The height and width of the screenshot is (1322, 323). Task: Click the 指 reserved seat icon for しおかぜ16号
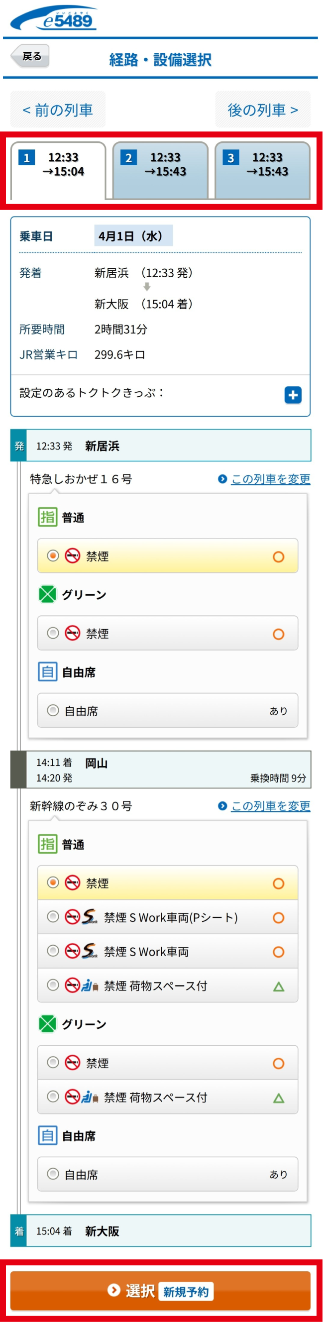coord(47,517)
